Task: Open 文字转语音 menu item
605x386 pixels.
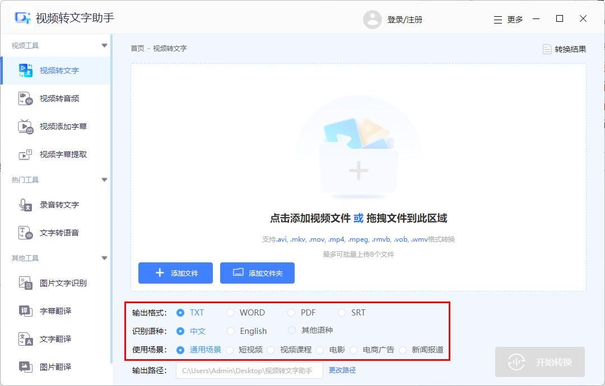Action: (55, 233)
